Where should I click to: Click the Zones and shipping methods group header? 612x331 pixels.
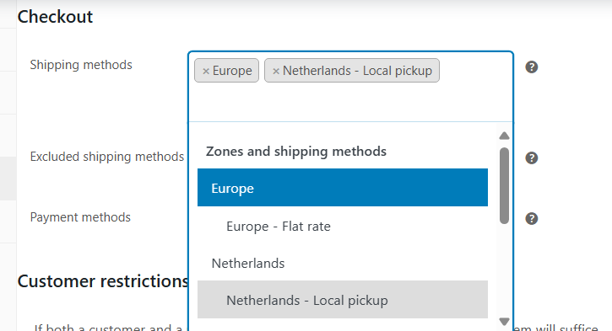pyautogui.click(x=296, y=151)
